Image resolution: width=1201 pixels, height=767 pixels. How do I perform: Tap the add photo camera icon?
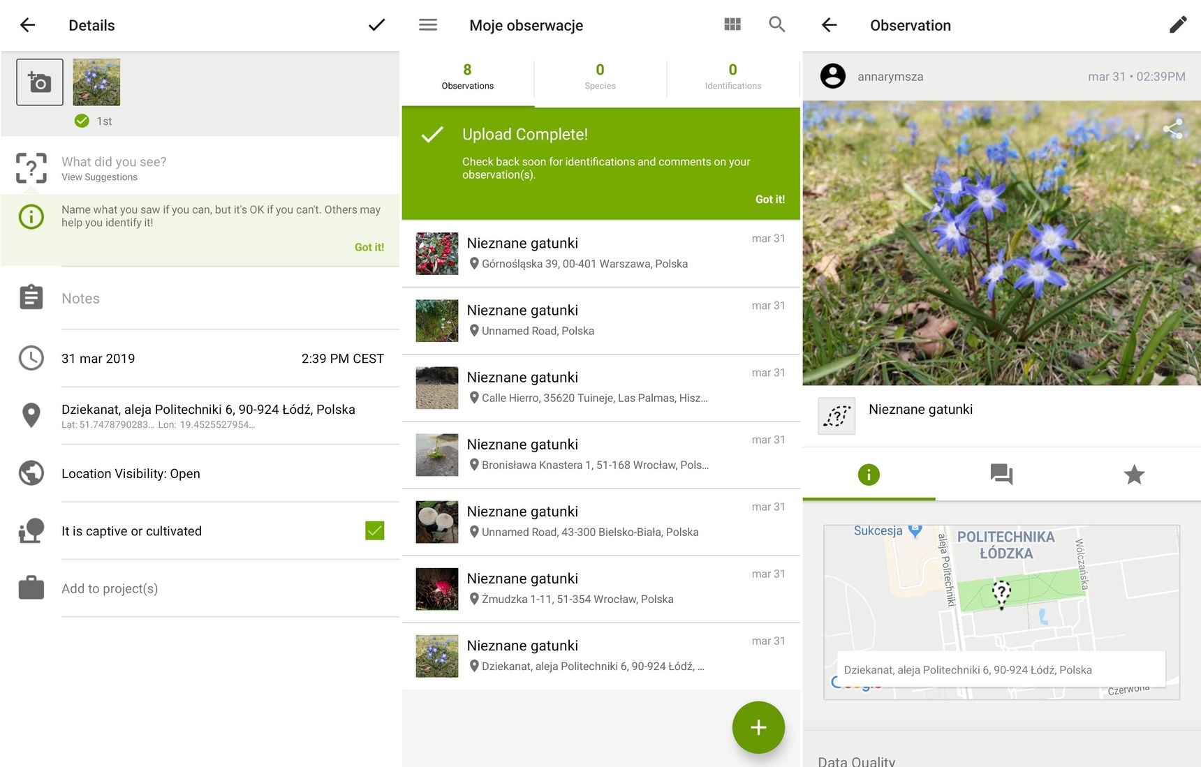(40, 82)
